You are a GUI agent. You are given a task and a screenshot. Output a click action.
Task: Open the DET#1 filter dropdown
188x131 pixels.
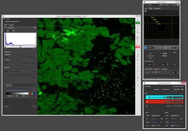[x=155, y=116]
